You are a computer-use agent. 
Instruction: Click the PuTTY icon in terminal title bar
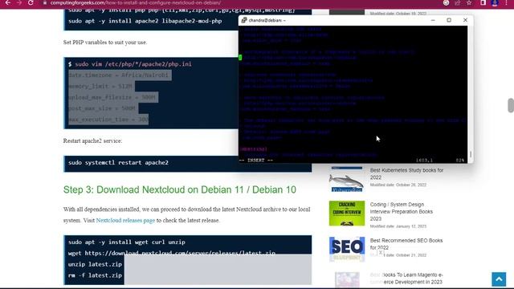tap(244, 20)
